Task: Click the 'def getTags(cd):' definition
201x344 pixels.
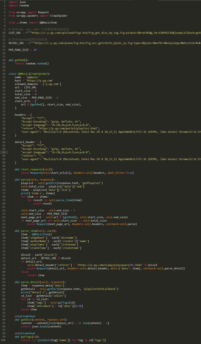Action: 27,336
